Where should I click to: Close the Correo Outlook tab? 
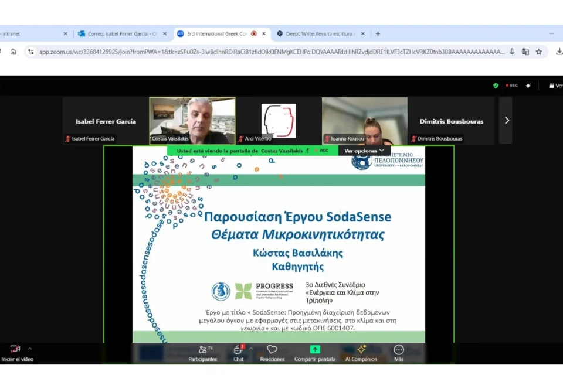(165, 33)
